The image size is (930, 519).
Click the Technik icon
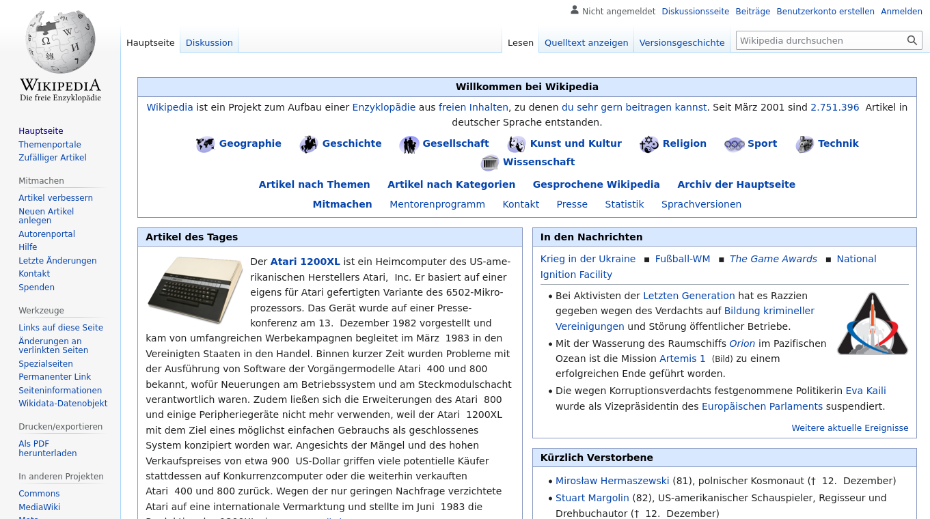point(804,144)
